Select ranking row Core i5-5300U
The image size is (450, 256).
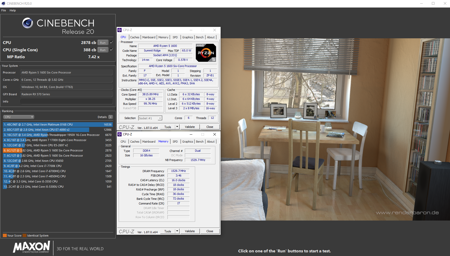click(58, 187)
